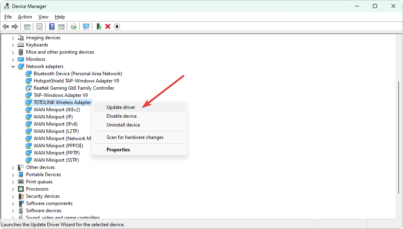Select the WAN Miniport (PPTP) label
Viewport: 403px width, 229px height.
pos(56,153)
